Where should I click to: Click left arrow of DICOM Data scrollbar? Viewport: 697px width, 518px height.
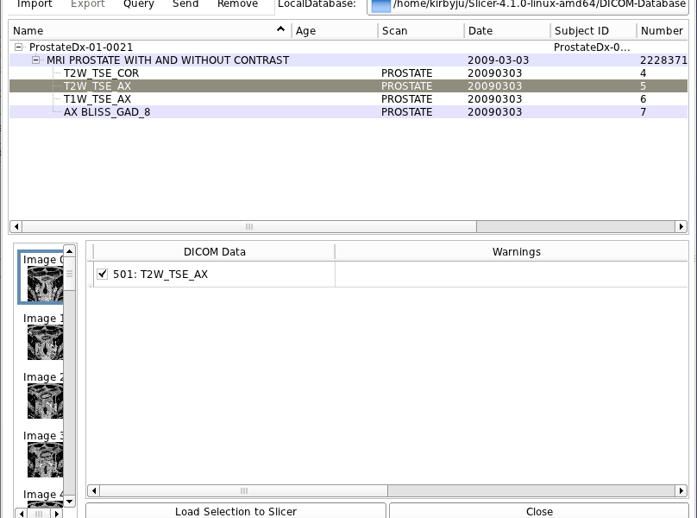click(93, 491)
